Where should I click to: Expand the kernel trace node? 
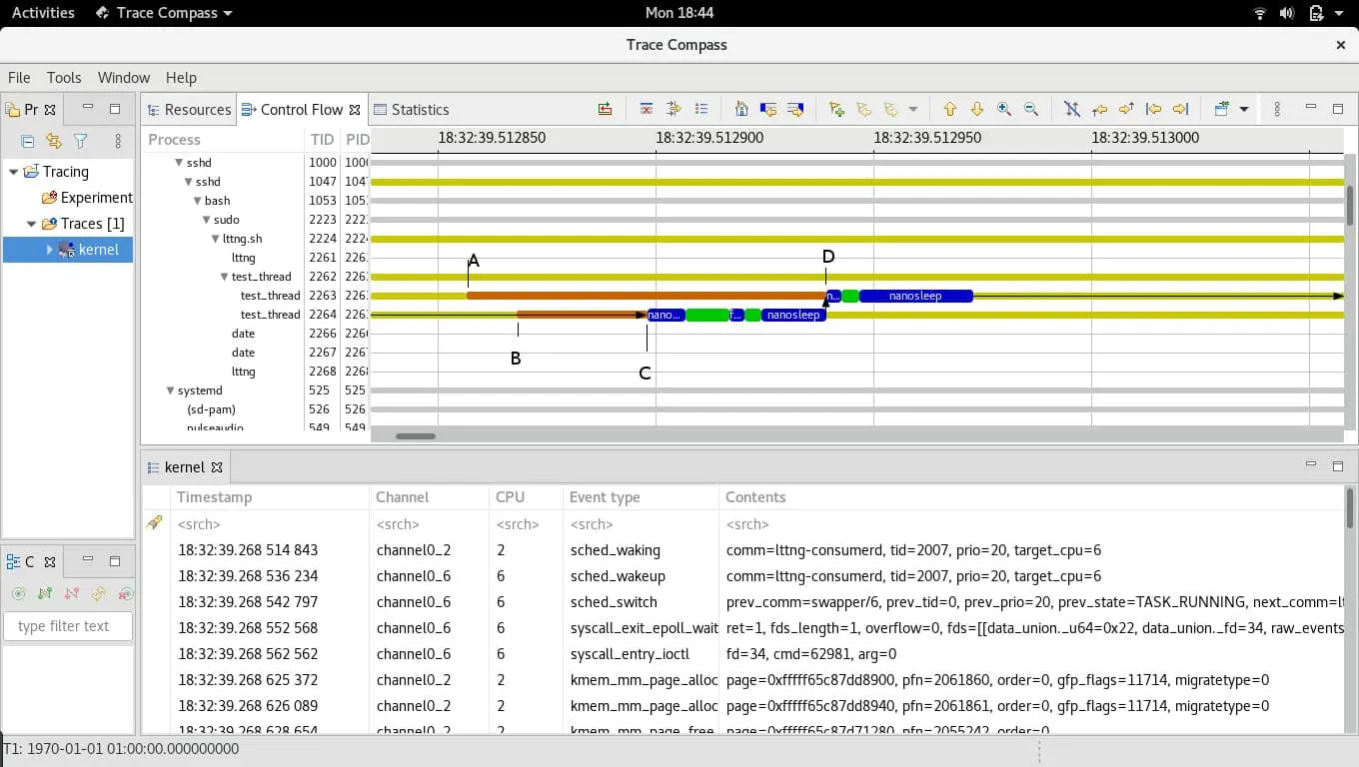(48, 250)
